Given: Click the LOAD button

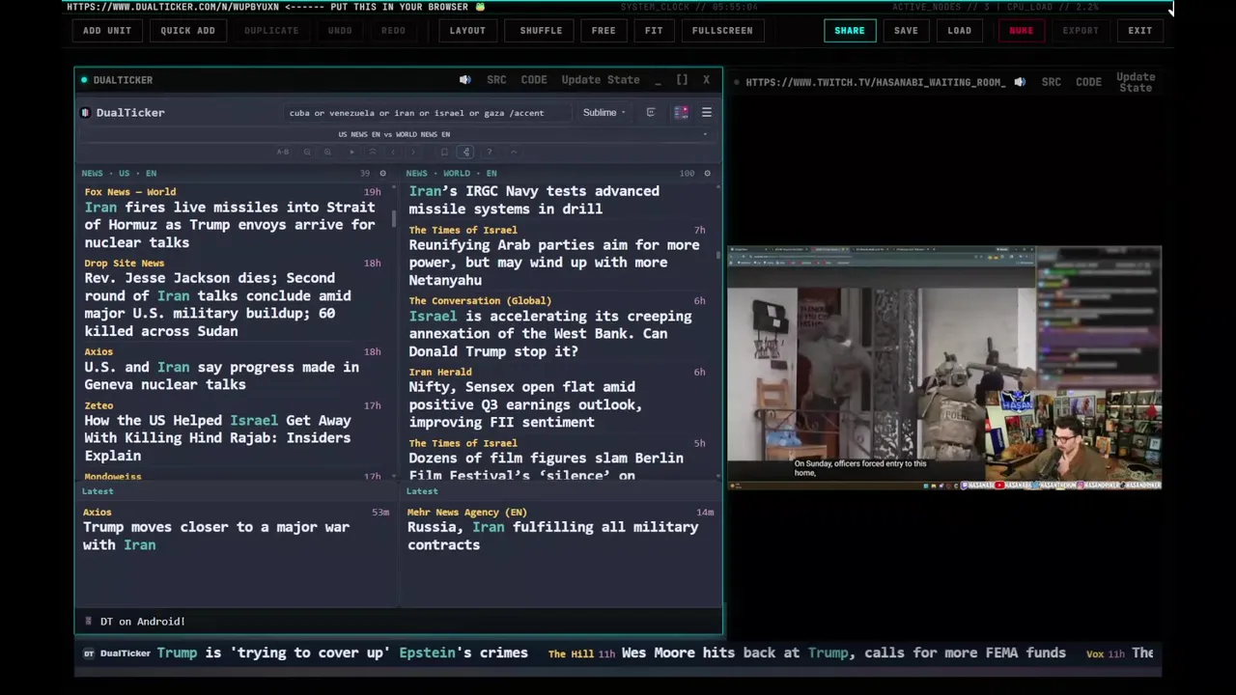Looking at the screenshot, I should coord(959,30).
